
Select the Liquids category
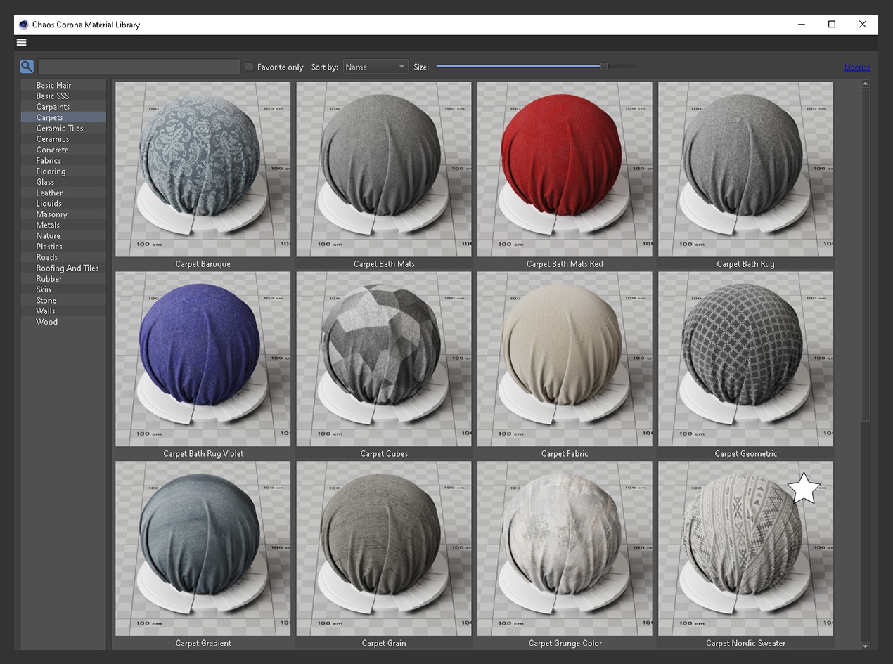pos(63,203)
